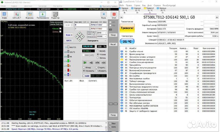Open Language menu in Victoria

point(42,6)
